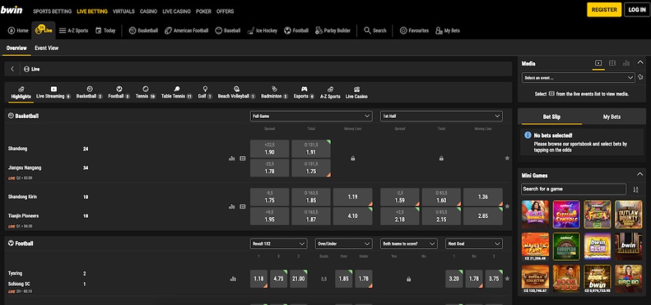The width and height of the screenshot is (651, 305).
Task: Collapse the Mini Games panel
Action: [640, 175]
